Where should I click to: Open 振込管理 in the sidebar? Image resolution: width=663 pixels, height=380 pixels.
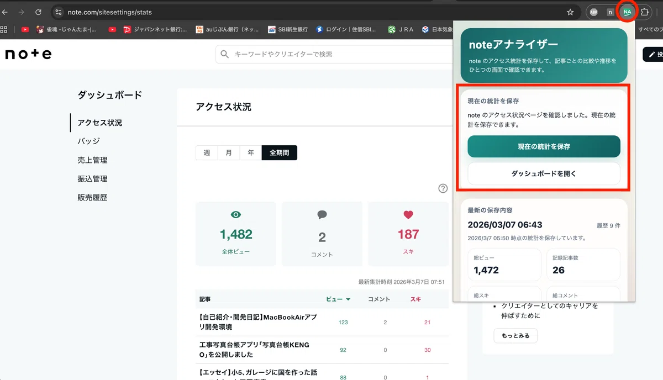click(x=92, y=179)
